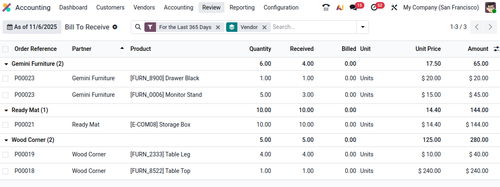Click the debug tools wrench icon
The width and height of the screenshot is (500, 187).
(x=394, y=7)
